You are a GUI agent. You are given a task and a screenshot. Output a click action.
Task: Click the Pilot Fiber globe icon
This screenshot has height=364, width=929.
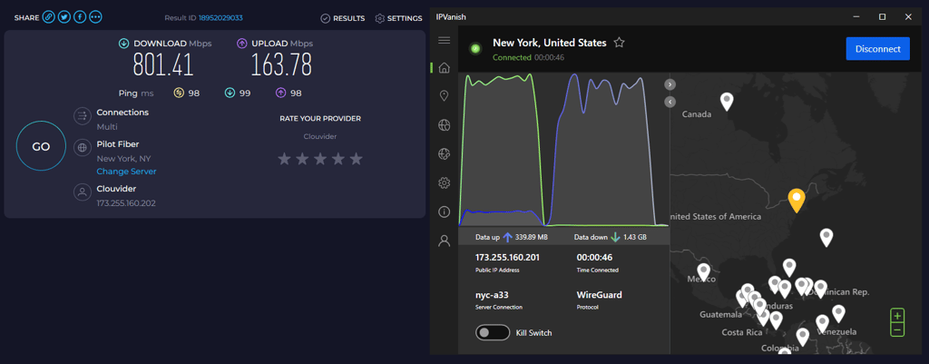click(x=83, y=148)
